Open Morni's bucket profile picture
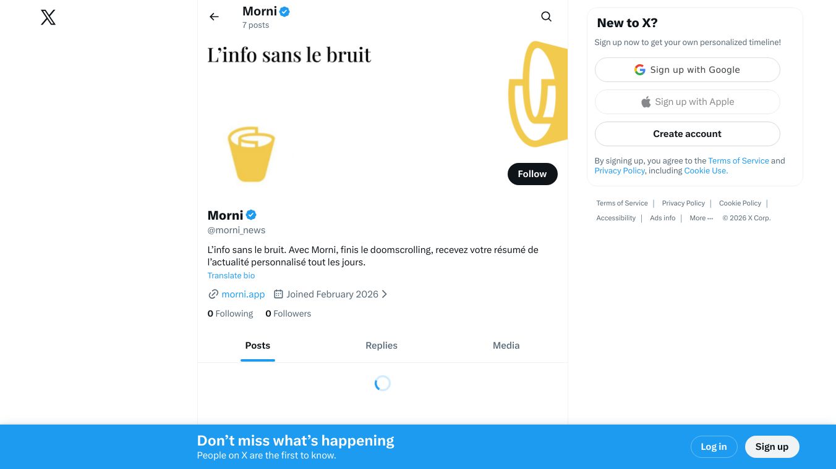Viewport: 836px width, 469px height. 251,154
